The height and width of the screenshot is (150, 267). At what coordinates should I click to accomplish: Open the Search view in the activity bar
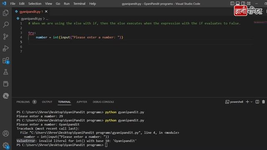(5, 25)
